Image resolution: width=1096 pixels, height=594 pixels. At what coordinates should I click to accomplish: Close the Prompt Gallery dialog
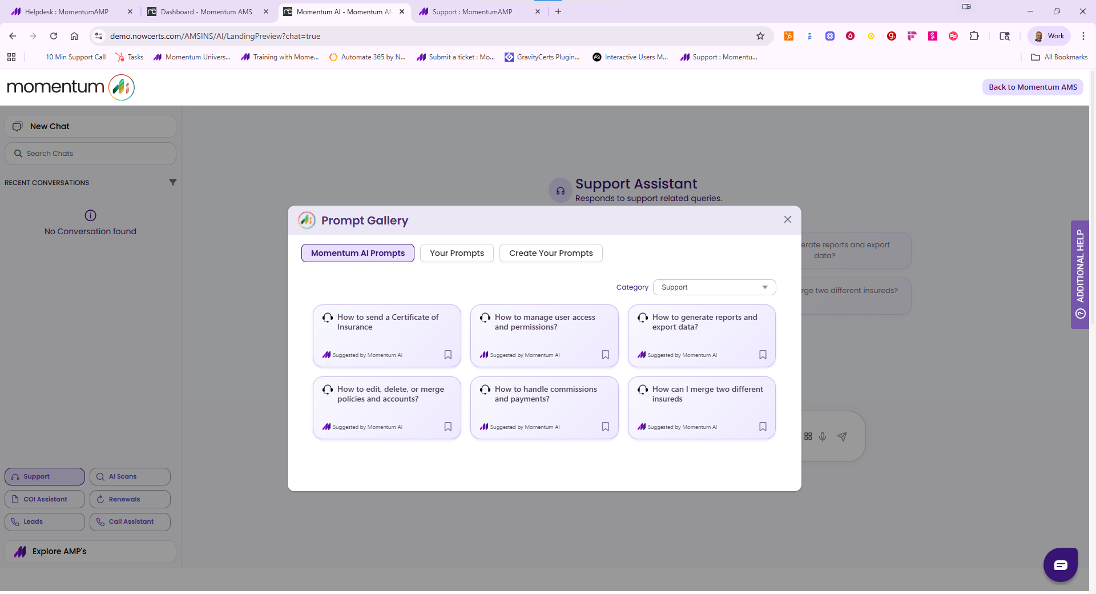[x=788, y=219]
